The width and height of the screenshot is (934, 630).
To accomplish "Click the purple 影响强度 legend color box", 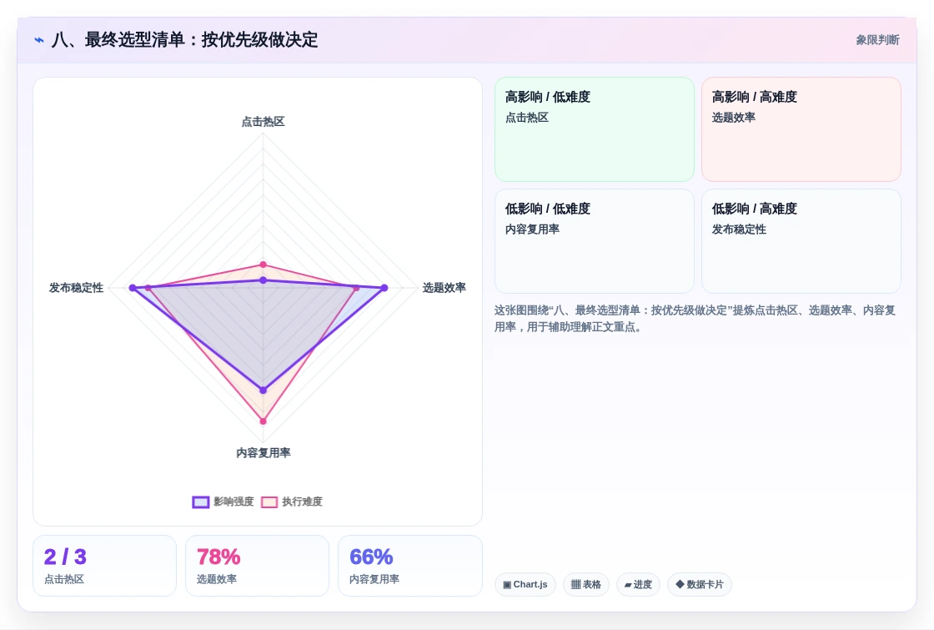I will click(x=201, y=501).
